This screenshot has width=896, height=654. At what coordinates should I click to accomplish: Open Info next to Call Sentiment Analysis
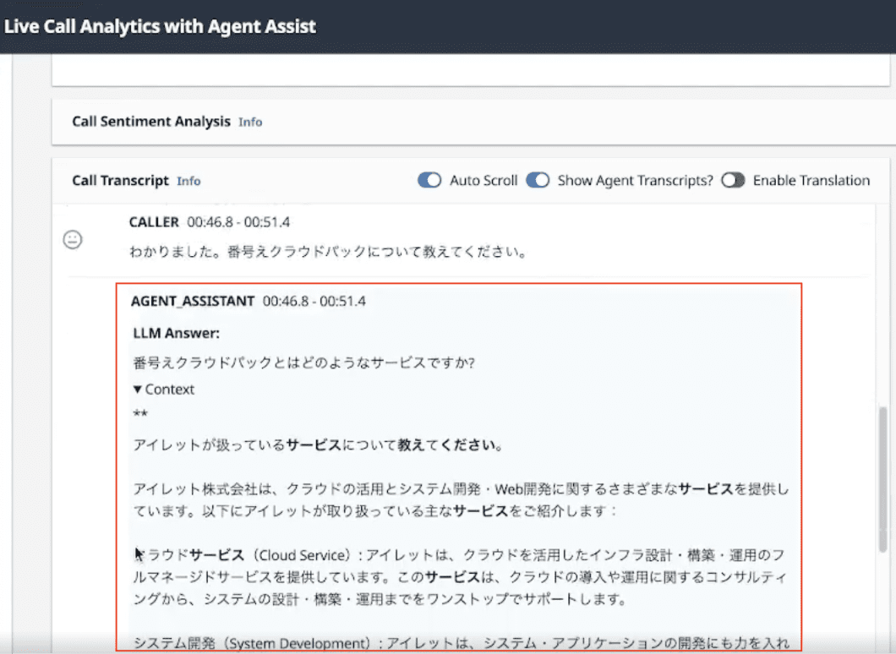pyautogui.click(x=250, y=122)
